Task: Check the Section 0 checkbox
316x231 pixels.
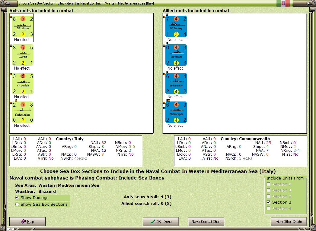Action: coord(268,184)
